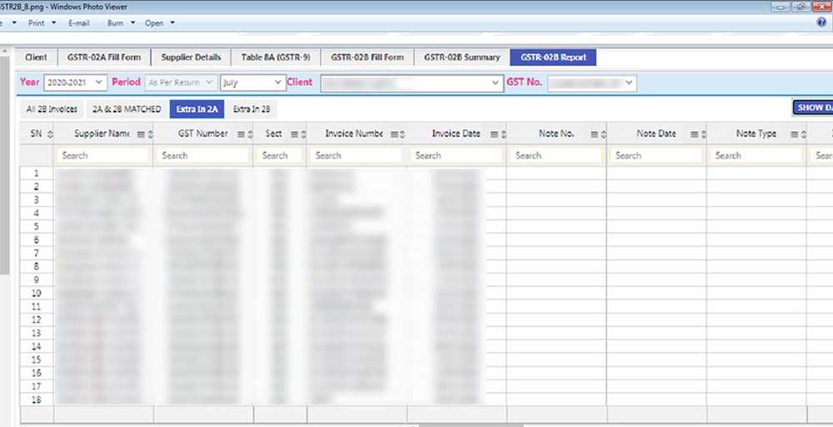Screen dimensions: 833x427
Task: Expand the Client dropdown
Action: pos(493,82)
